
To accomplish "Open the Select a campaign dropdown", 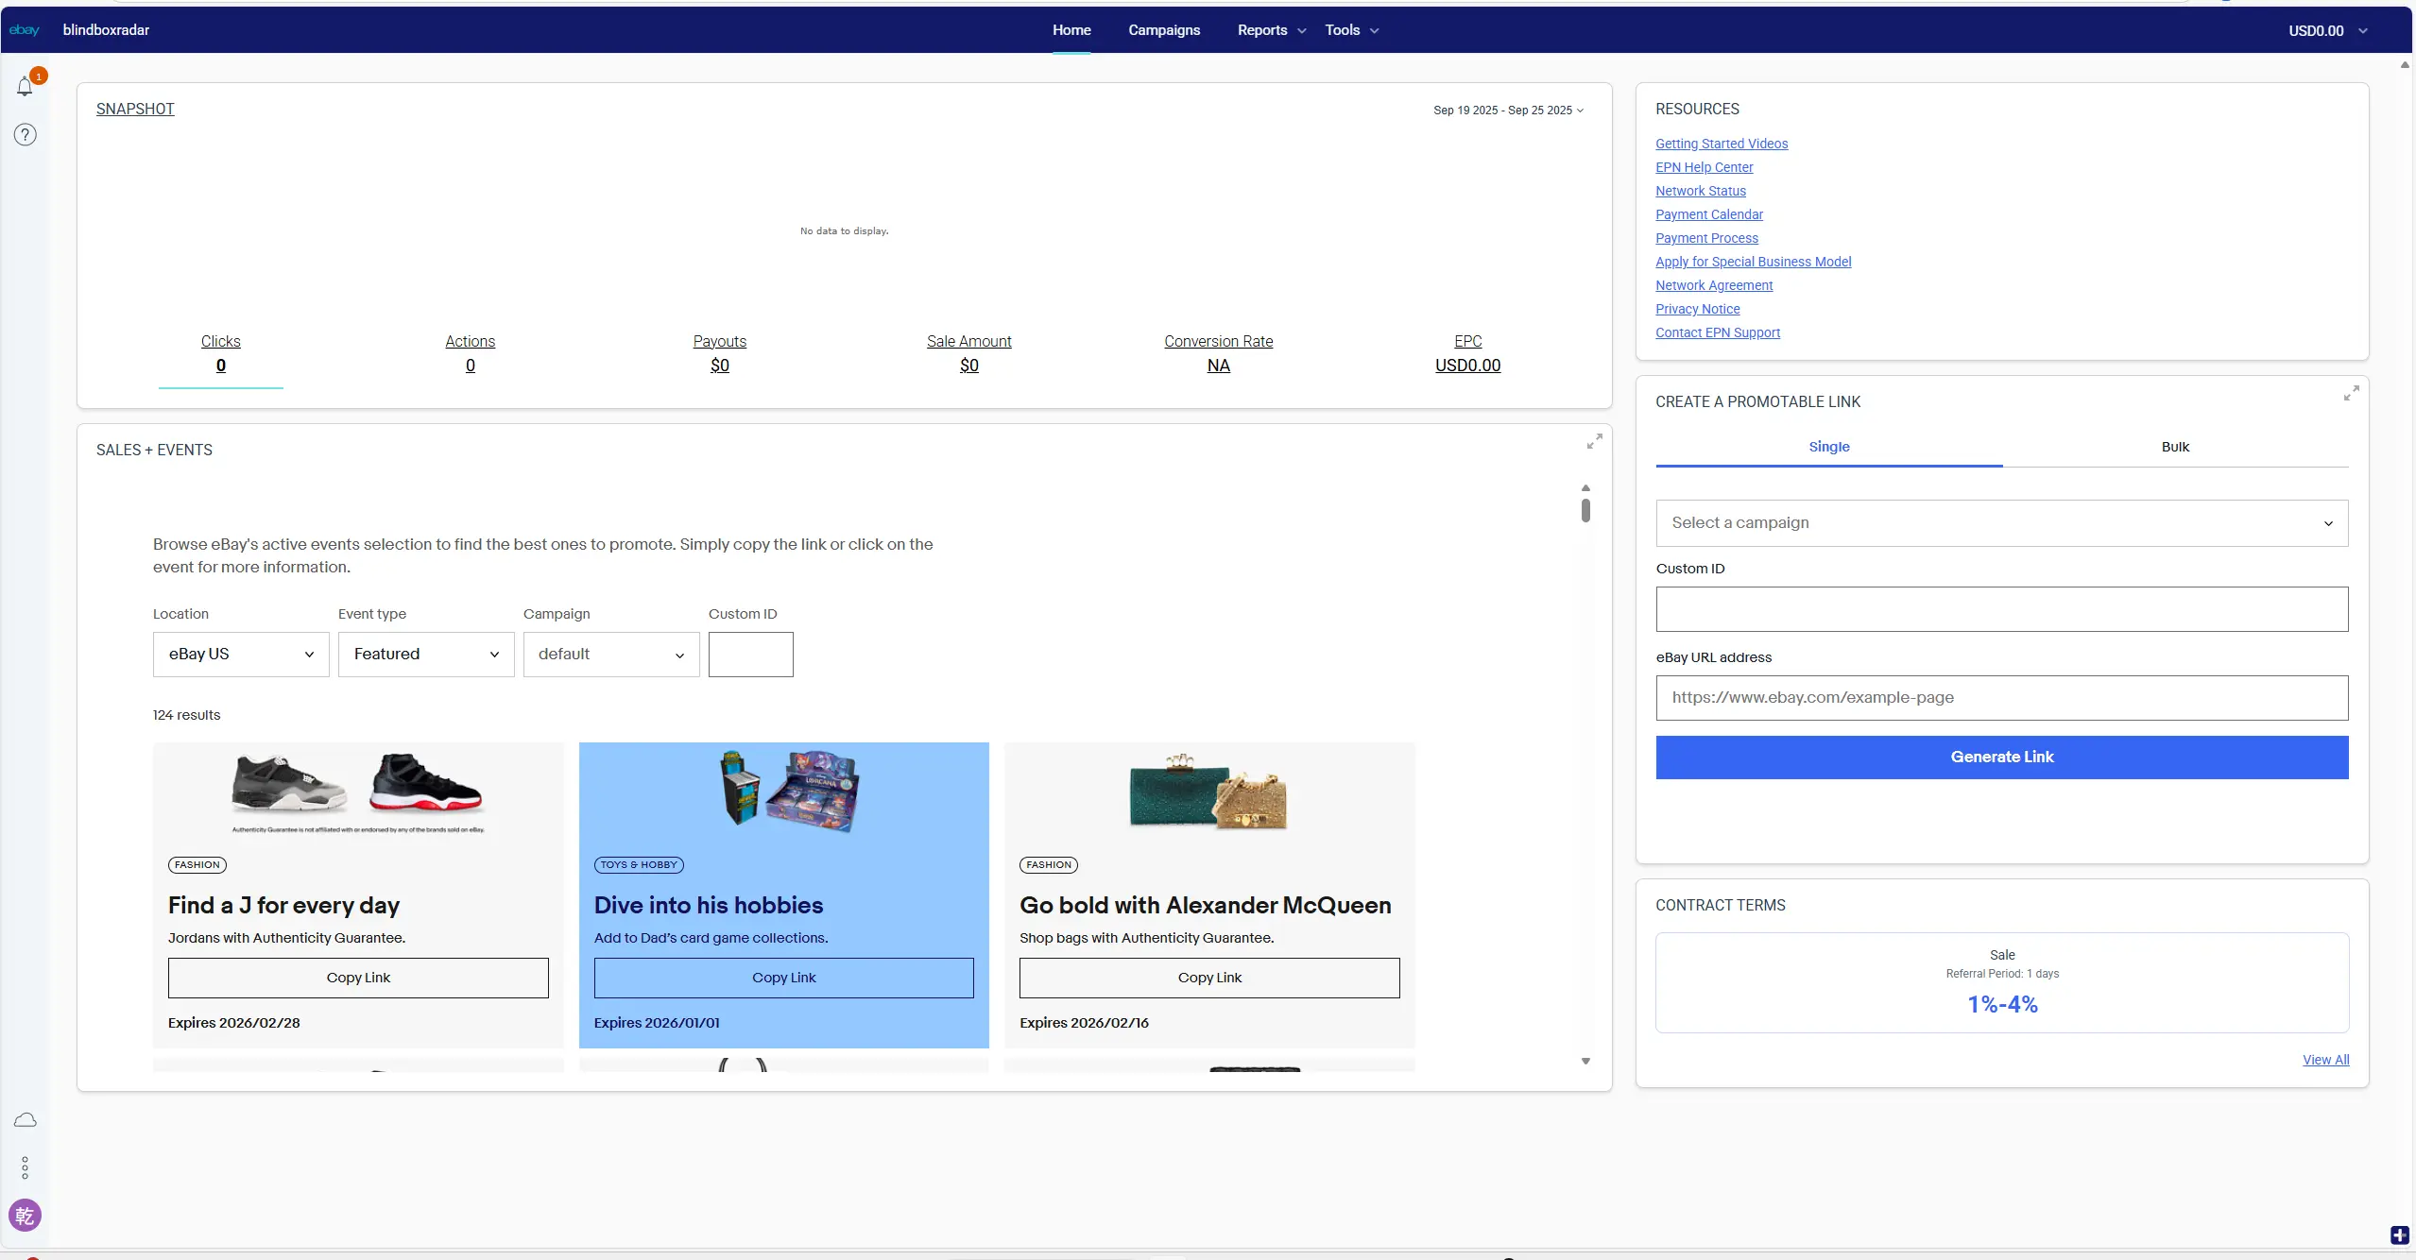I will [x=2001, y=522].
